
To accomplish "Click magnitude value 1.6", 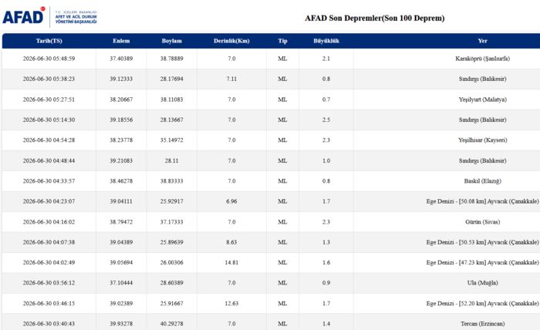I will point(326,263).
